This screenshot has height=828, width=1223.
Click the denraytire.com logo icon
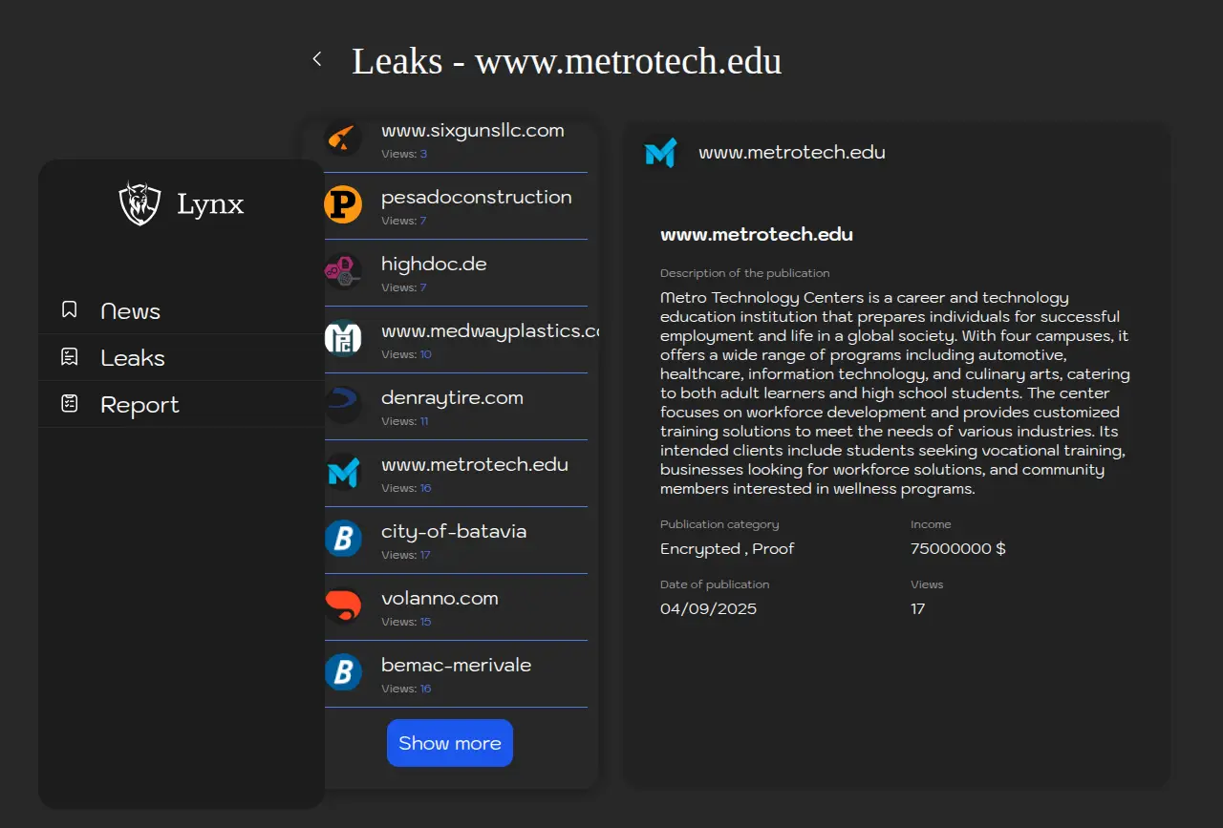[343, 406]
